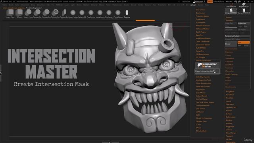The width and height of the screenshot is (254, 143).
Task: Click QuickSave in the top bar
Action: coord(186,2)
